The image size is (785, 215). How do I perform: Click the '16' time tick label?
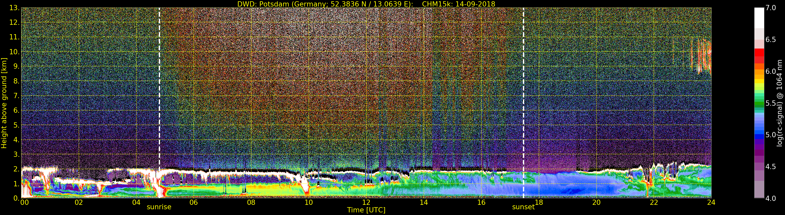pos(481,202)
